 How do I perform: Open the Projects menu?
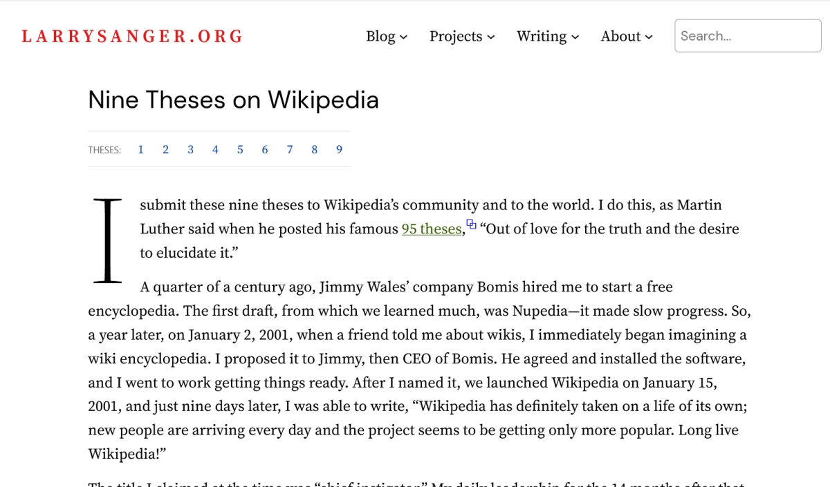(456, 37)
